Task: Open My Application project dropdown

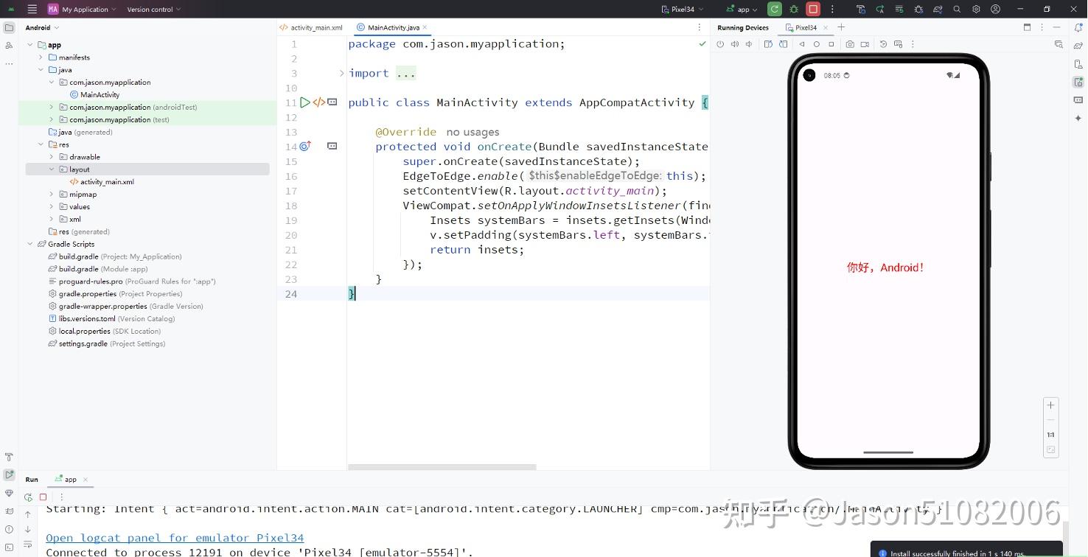Action: tap(83, 9)
